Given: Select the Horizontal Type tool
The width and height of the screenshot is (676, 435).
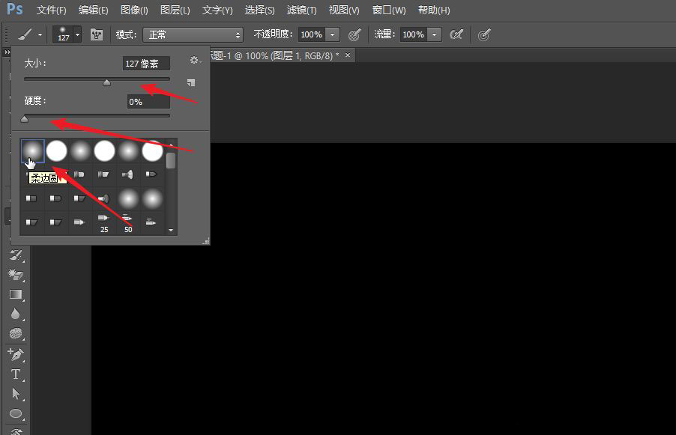Looking at the screenshot, I should pos(16,374).
